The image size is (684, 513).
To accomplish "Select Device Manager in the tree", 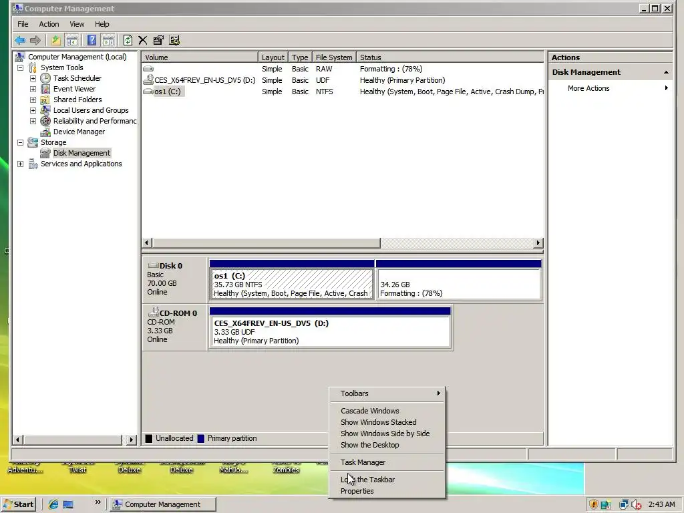I will (79, 132).
